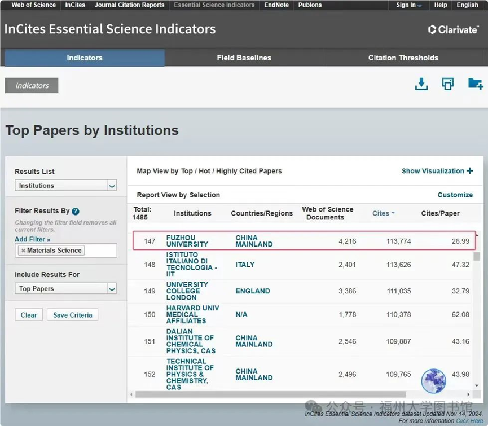
Task: Open the Include Results For dropdown
Action: [x=65, y=289]
